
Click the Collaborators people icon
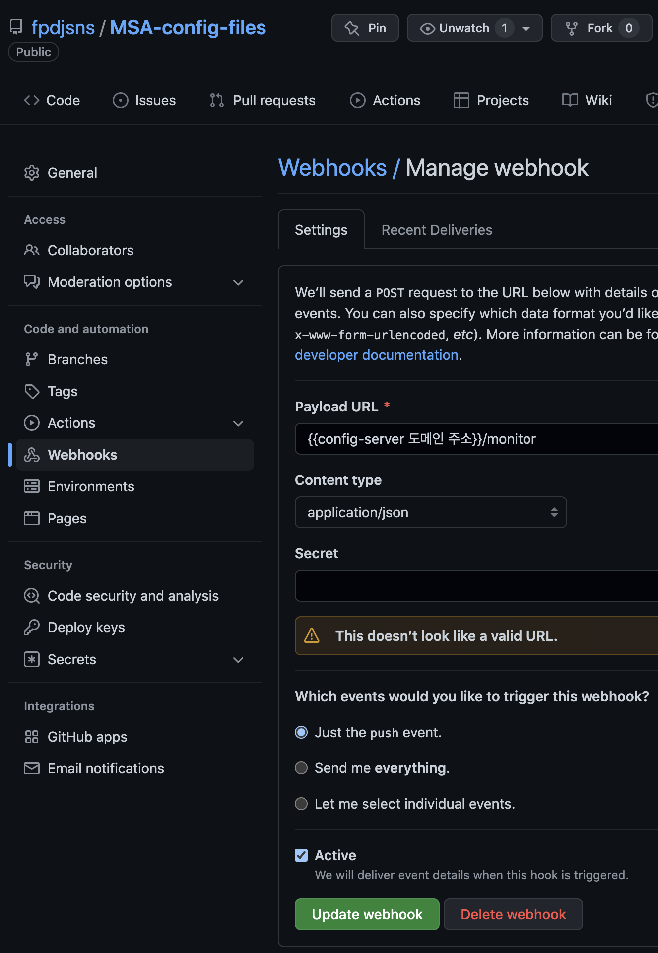point(32,250)
